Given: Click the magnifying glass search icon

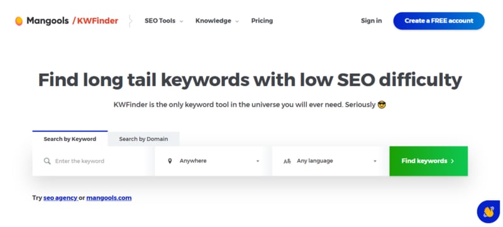Looking at the screenshot, I should coord(47,161).
